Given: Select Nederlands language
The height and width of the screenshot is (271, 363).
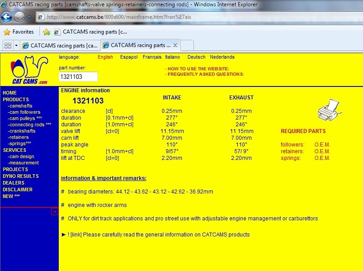Looking at the screenshot, I should (x=222, y=57).
